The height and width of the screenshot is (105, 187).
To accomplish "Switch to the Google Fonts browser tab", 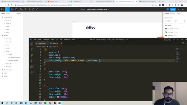I will (149, 2).
